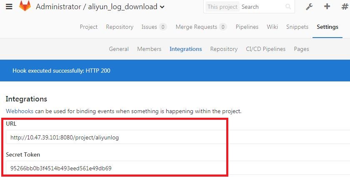Open the Pages settings sub-tab
350x177 pixels.
pos(301,49)
